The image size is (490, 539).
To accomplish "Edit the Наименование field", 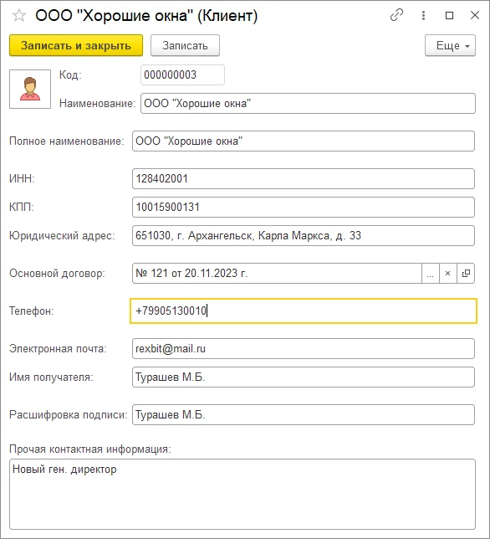I will pyautogui.click(x=308, y=103).
